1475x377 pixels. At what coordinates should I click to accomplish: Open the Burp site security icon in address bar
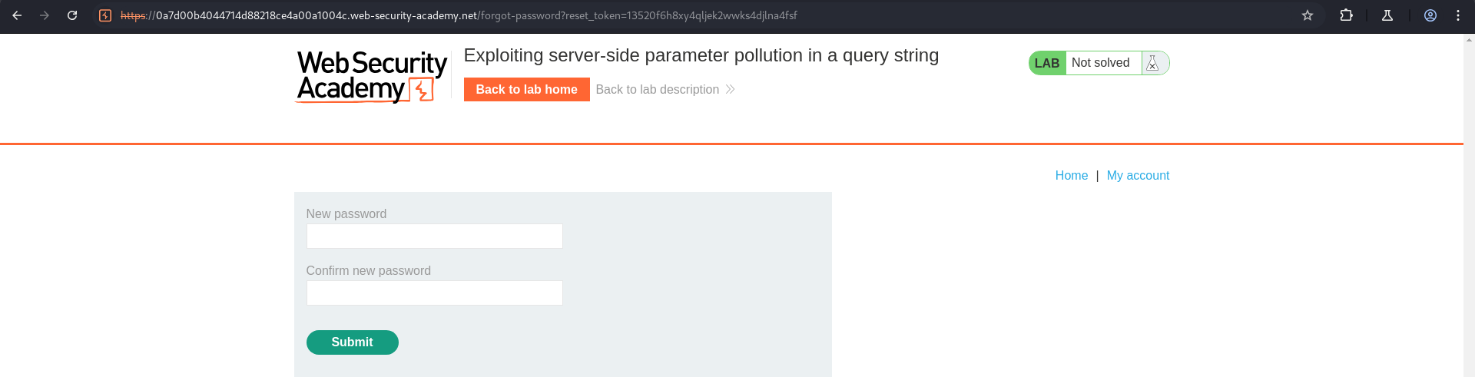click(x=105, y=15)
